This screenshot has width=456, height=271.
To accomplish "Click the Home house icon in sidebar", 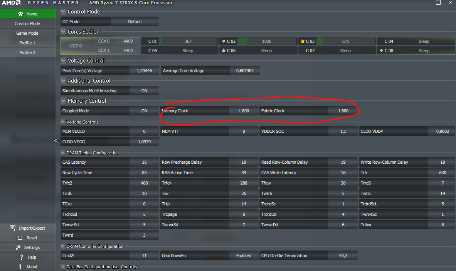I will (x=20, y=14).
